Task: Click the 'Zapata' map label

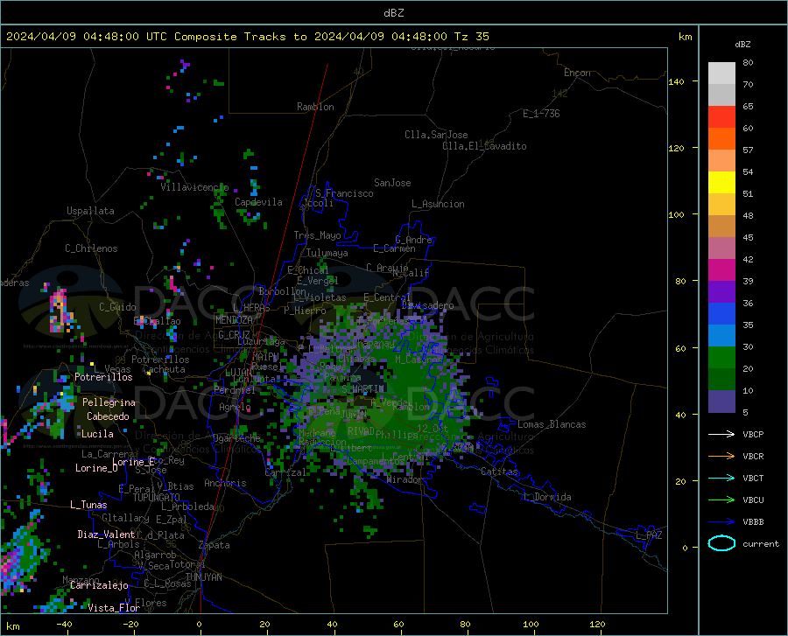Action: (215, 545)
